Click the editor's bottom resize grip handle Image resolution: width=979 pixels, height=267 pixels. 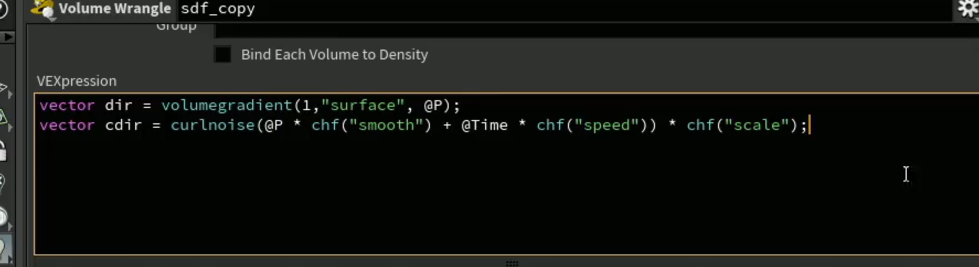(512, 263)
